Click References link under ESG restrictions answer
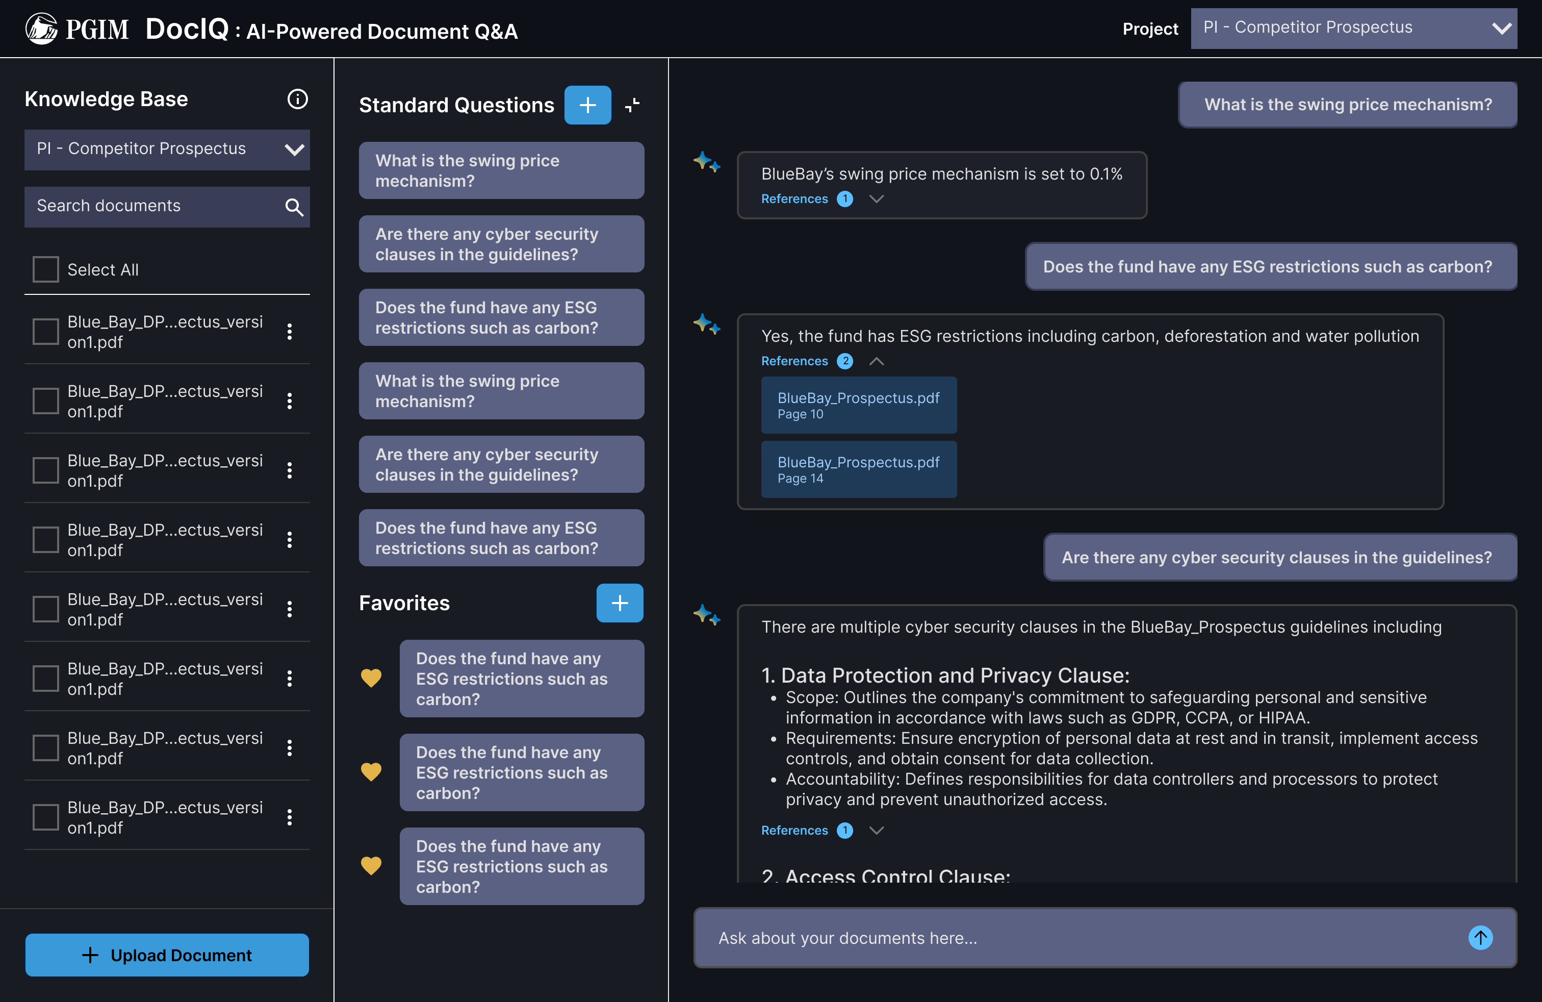 pyautogui.click(x=794, y=361)
